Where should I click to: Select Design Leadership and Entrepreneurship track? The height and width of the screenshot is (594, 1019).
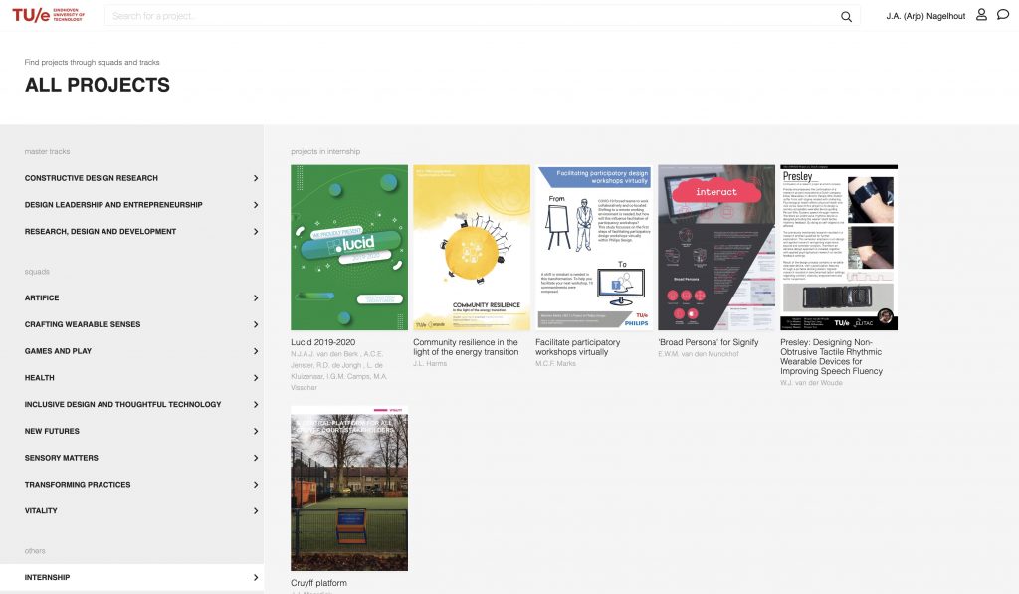(113, 205)
